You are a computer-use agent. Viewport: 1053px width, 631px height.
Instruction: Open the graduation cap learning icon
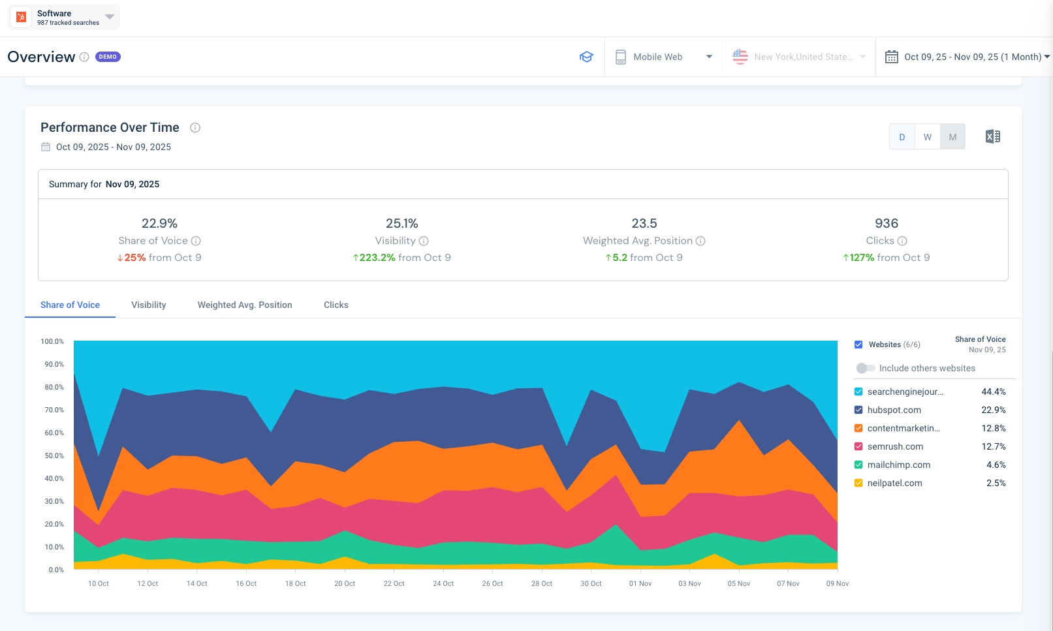point(586,57)
